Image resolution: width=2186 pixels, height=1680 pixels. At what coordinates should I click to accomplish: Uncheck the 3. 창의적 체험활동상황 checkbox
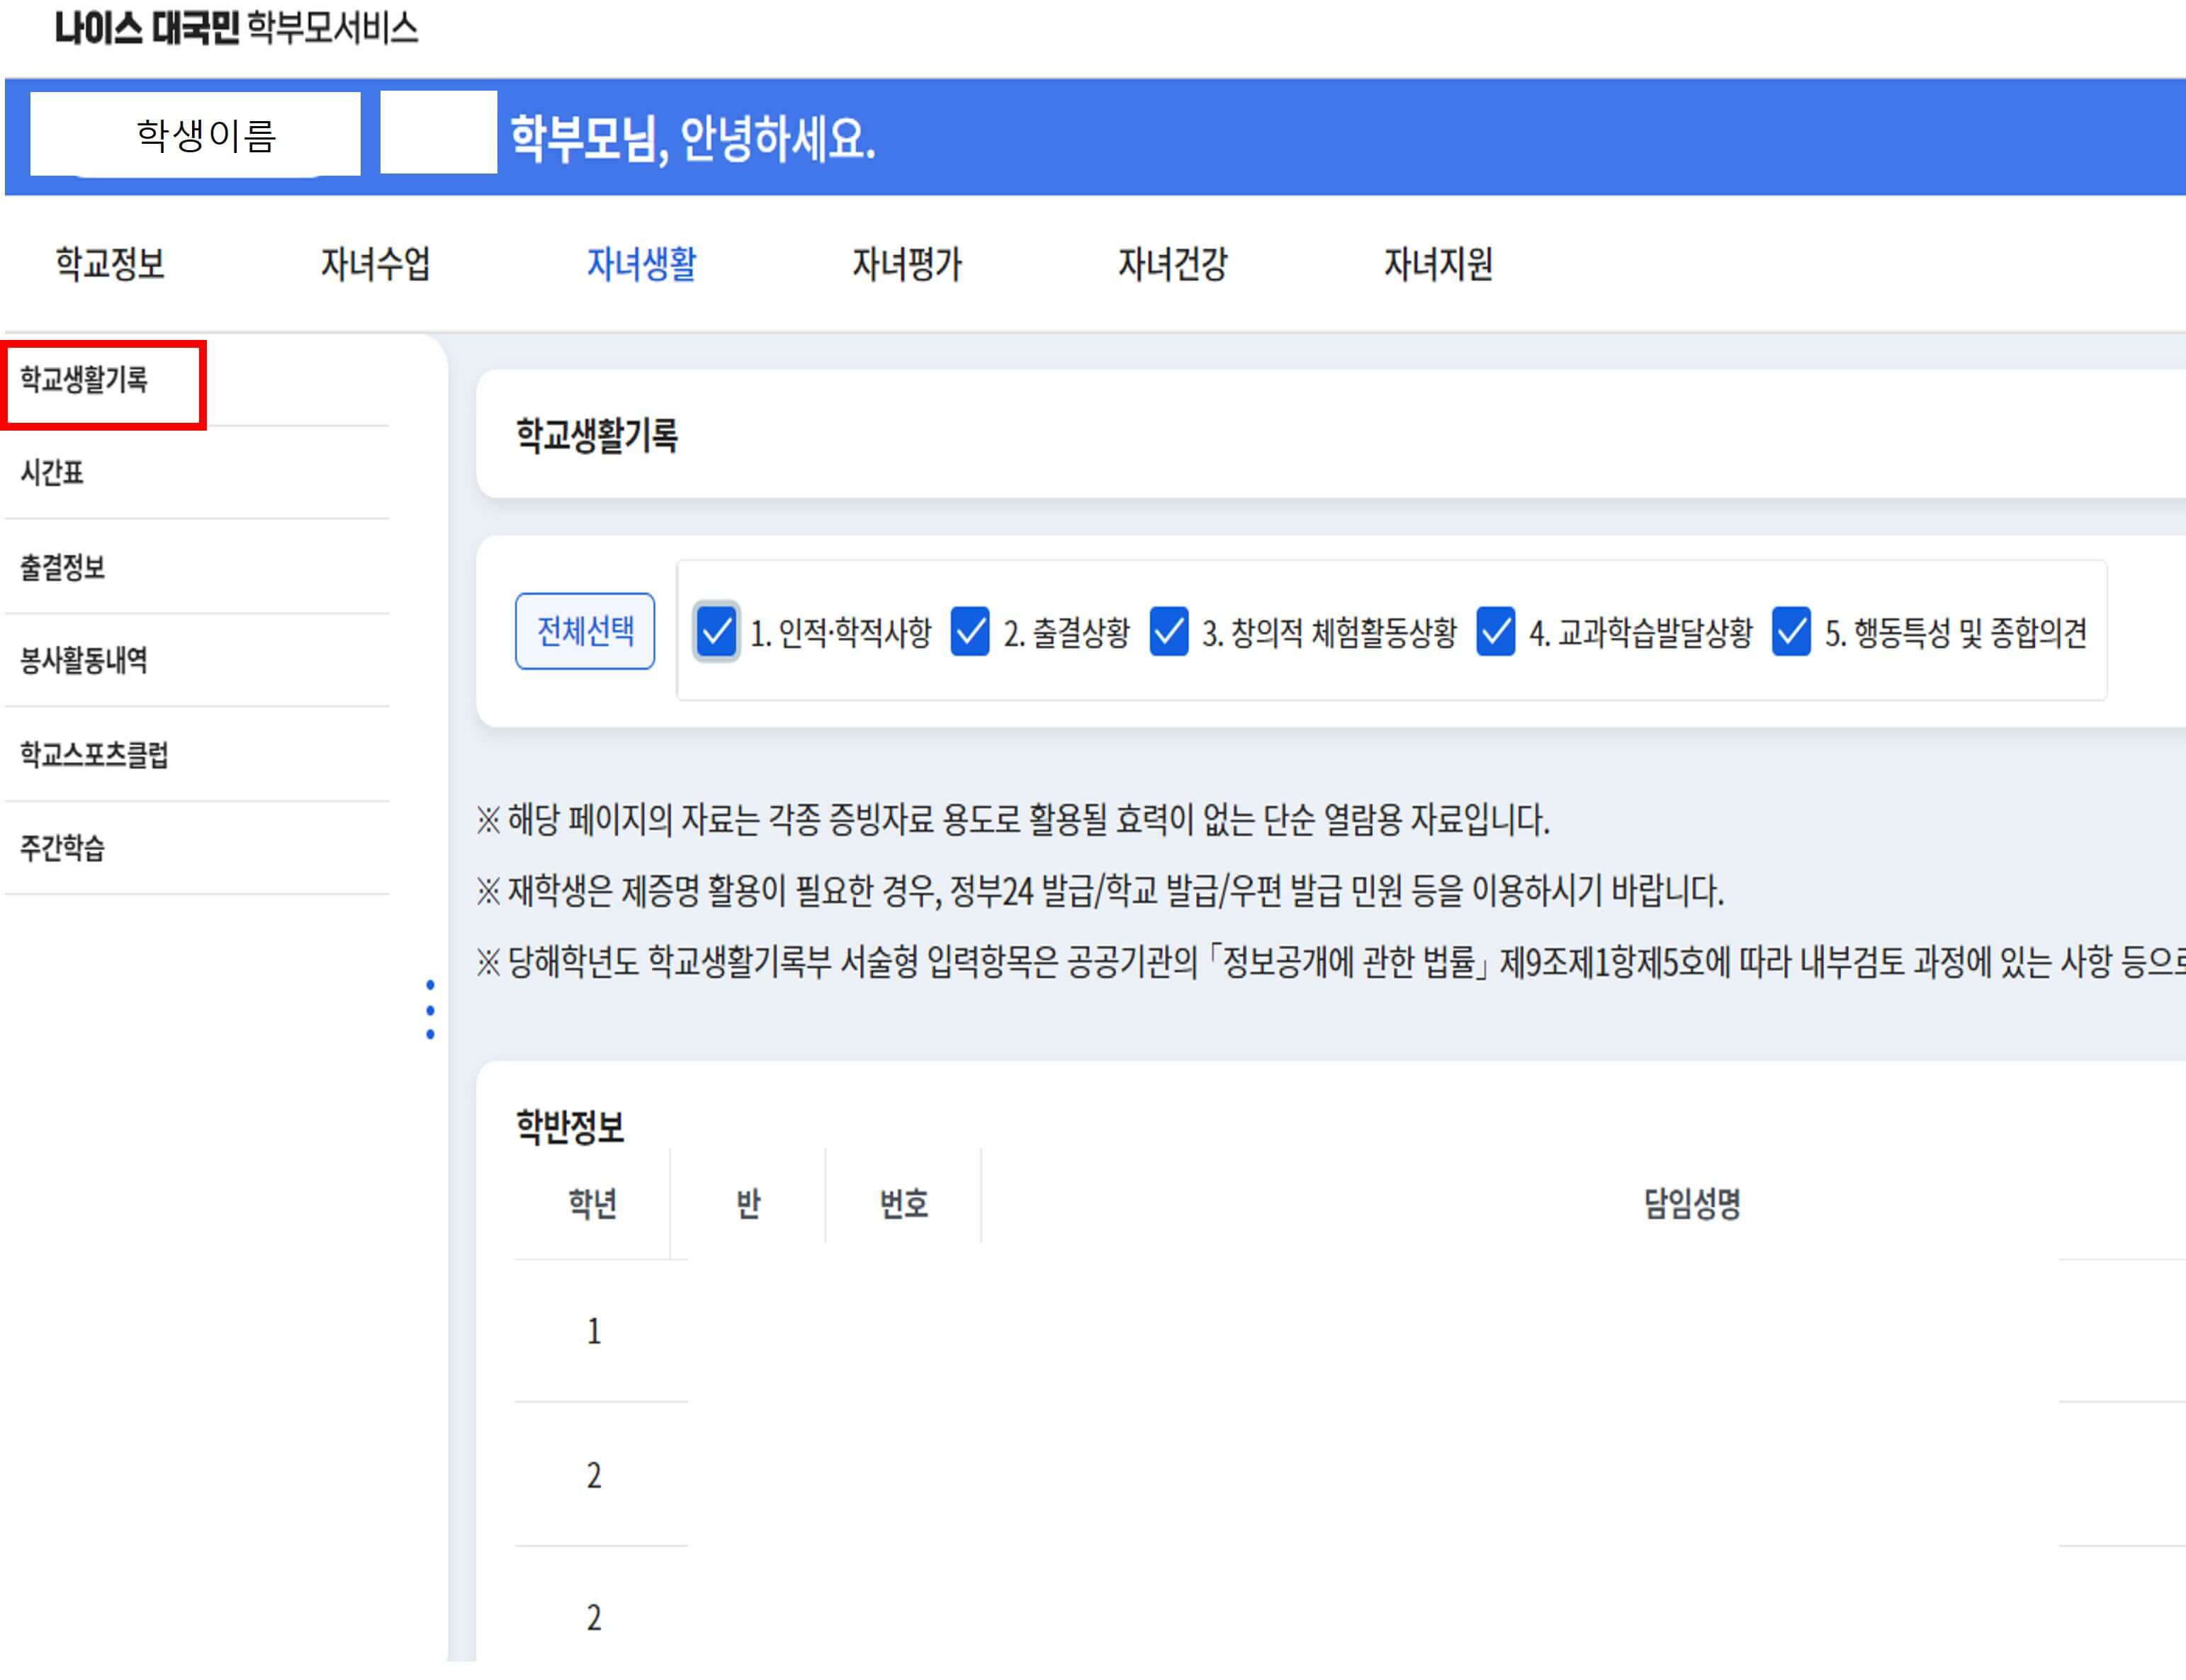[1168, 632]
